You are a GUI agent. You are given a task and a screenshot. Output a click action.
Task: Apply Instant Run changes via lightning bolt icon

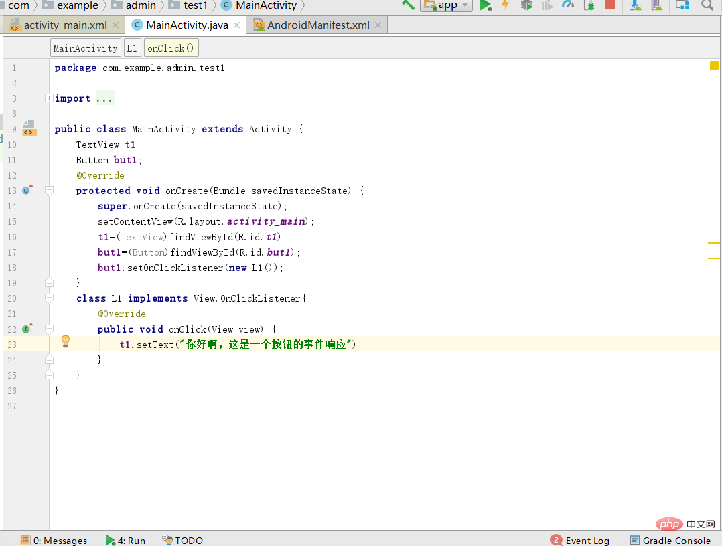click(x=506, y=5)
